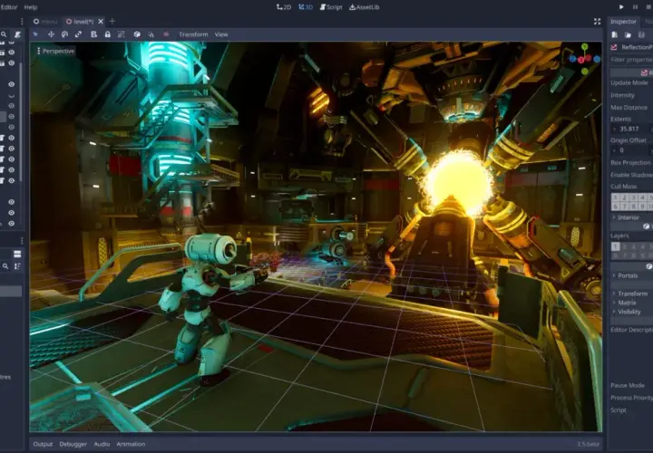The width and height of the screenshot is (653, 453).
Task: Click the FileSystem search magnifier icon
Action: tap(5, 266)
